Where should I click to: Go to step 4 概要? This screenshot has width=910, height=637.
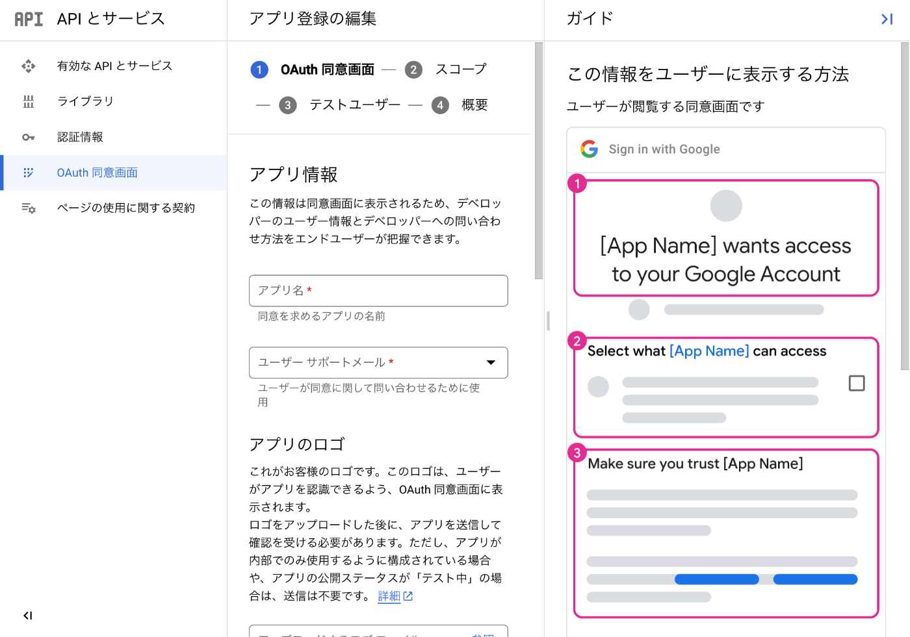tap(460, 105)
